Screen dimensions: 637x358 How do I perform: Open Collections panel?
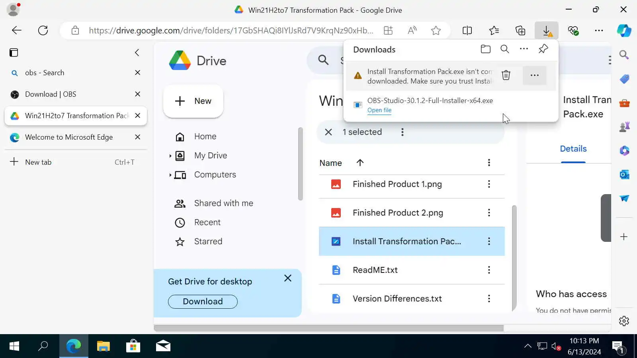pos(520,30)
